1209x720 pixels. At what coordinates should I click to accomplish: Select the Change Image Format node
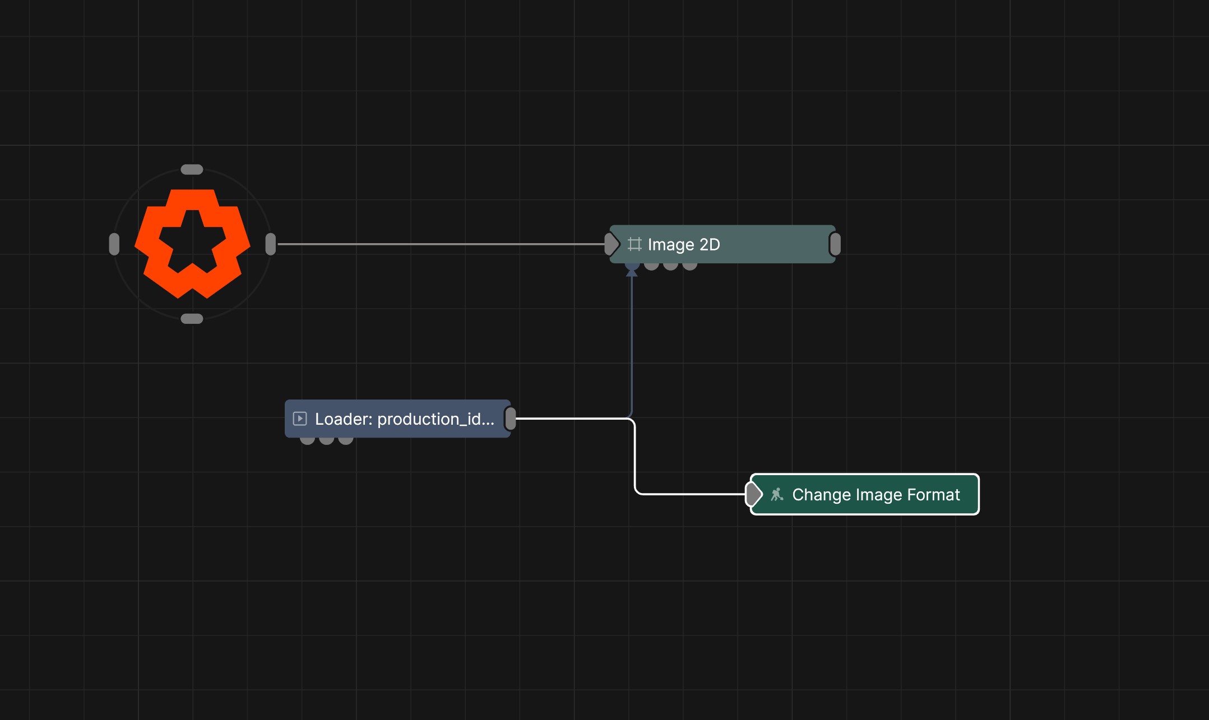point(865,494)
